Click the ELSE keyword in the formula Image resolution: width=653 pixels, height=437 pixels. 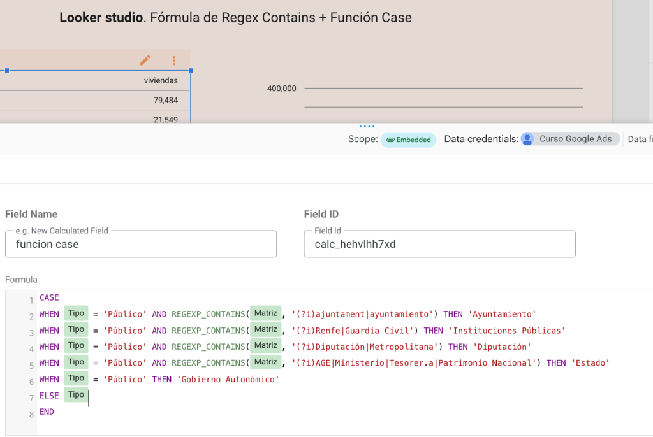(49, 396)
